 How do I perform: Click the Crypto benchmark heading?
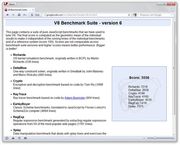click(18, 81)
